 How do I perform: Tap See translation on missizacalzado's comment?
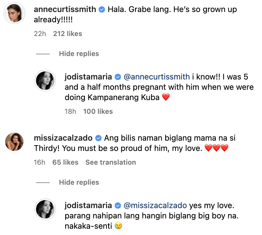(110, 162)
